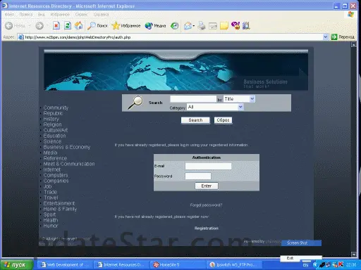This screenshot has height=270, width=361.
Task: Click the magnifying glass image in search panel
Action: tap(135, 103)
